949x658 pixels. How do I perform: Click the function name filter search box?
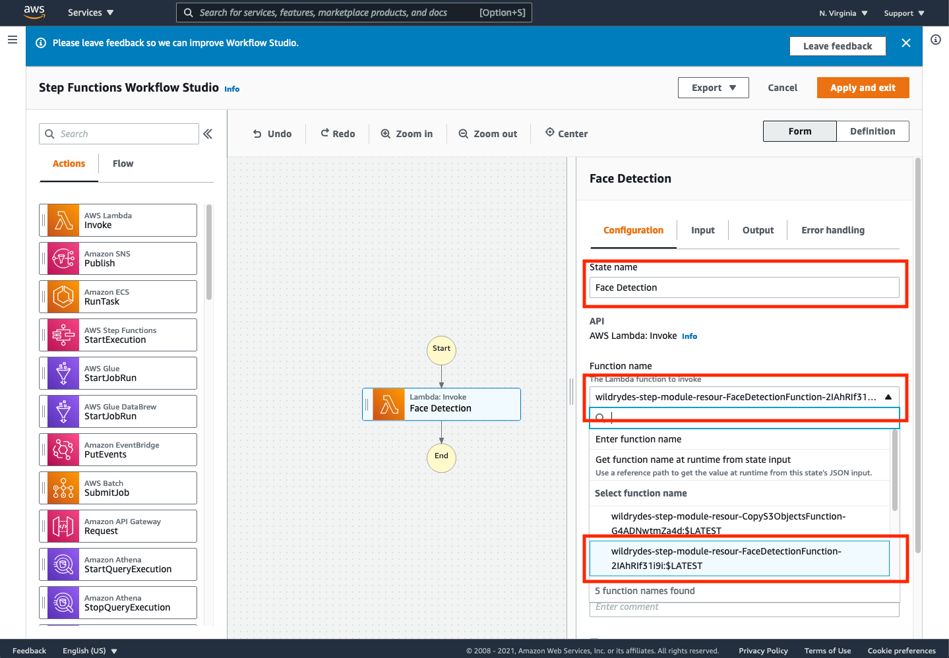[x=744, y=417]
